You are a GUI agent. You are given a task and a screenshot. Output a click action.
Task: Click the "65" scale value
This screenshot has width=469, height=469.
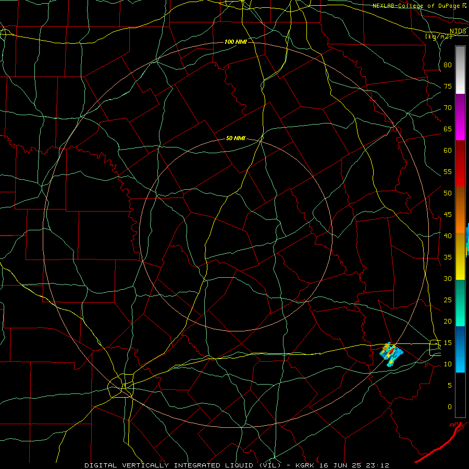click(x=448, y=129)
